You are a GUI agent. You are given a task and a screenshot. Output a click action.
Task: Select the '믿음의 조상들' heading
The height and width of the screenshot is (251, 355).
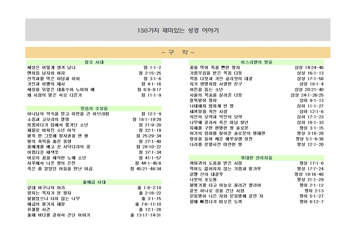[x=94, y=108]
